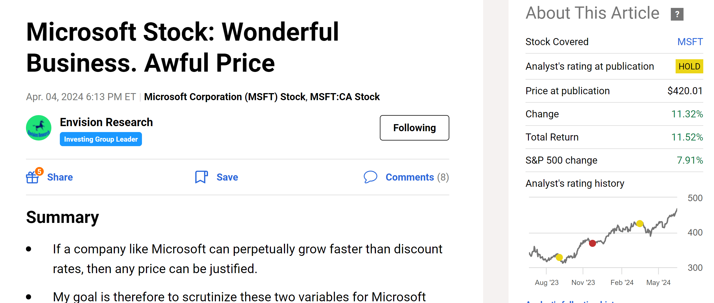Screen dimensions: 714x303
Task: Click the Save text link
Action: (227, 177)
